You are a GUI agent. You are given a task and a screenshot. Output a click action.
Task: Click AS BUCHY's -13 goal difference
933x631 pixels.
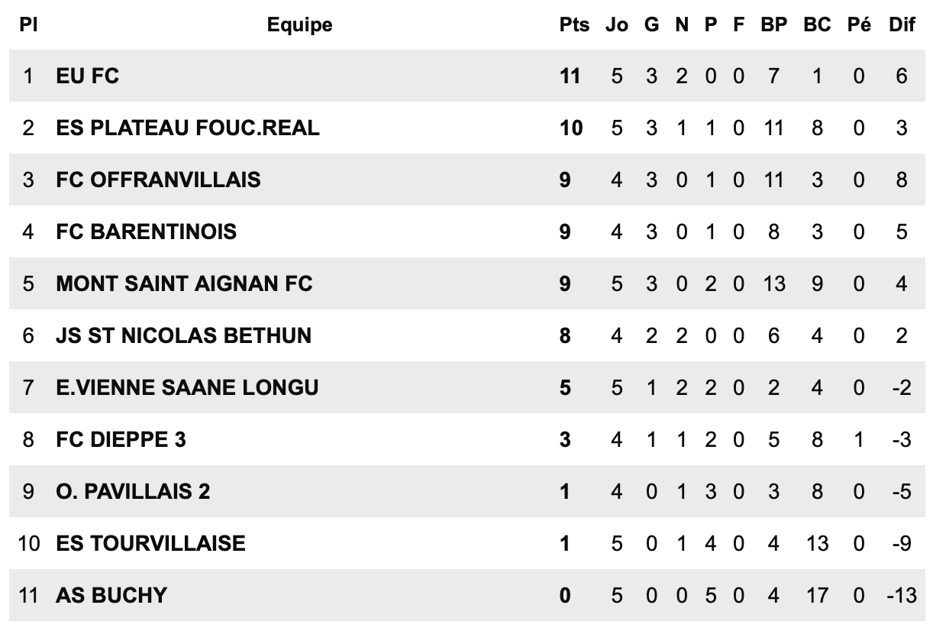[901, 595]
